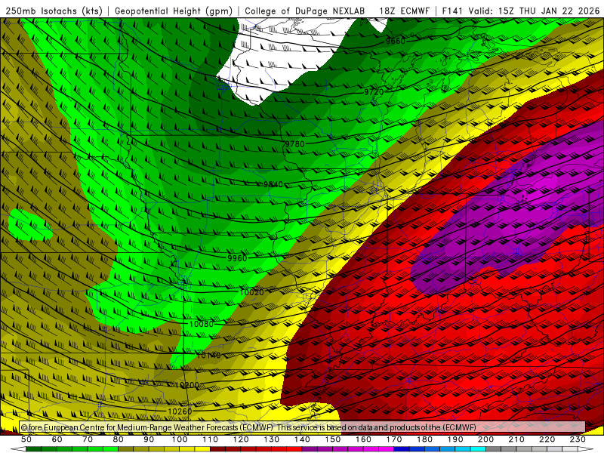Click the 'Geopotential Height (gpm)' title text

click(174, 11)
